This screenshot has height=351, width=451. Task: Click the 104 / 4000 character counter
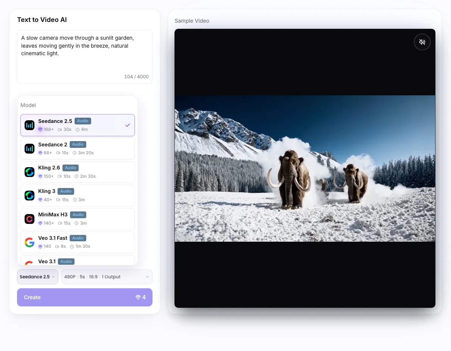click(x=136, y=77)
